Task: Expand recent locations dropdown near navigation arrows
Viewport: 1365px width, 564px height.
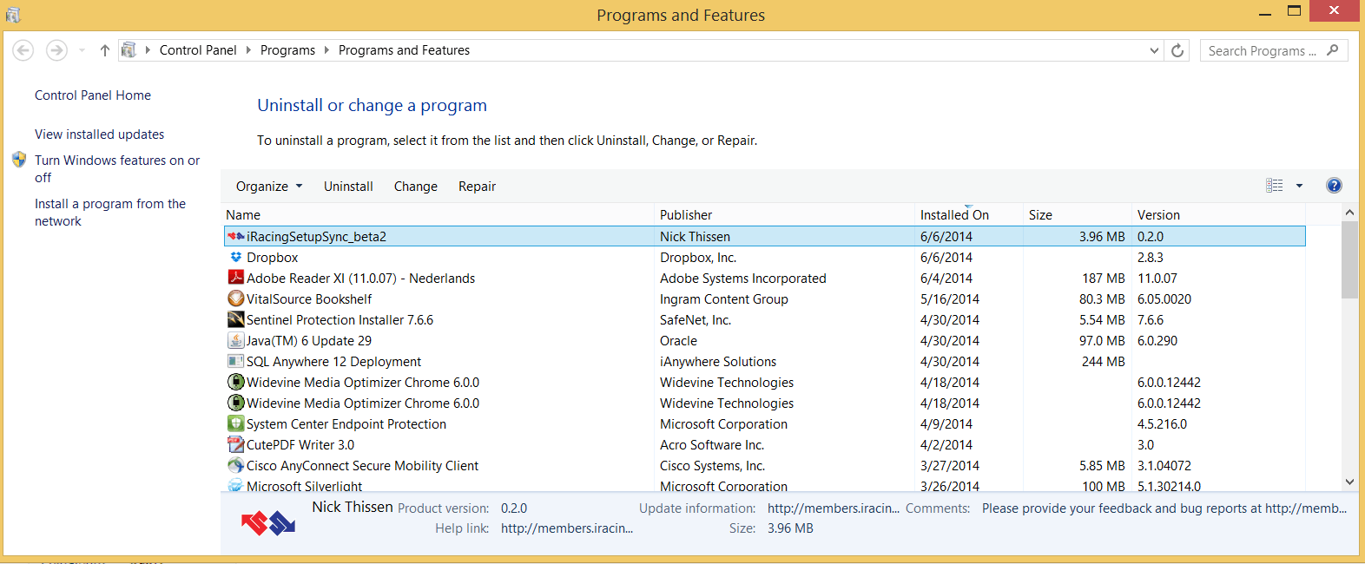Action: coord(82,50)
